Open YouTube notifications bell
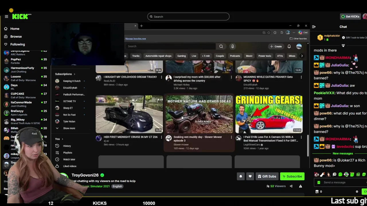The width and height of the screenshot is (367, 206). pos(289,46)
